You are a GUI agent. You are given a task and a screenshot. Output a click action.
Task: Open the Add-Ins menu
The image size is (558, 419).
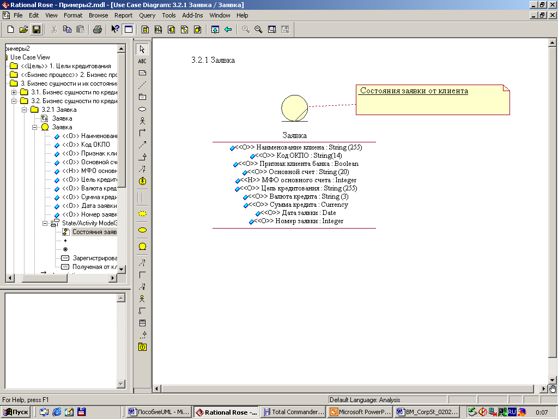pos(192,15)
